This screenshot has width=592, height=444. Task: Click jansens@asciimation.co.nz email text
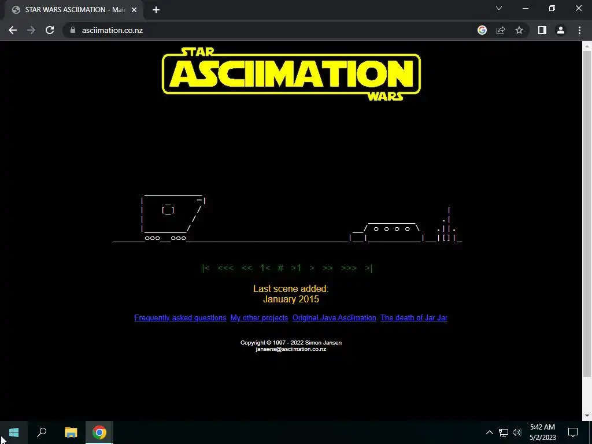point(291,349)
